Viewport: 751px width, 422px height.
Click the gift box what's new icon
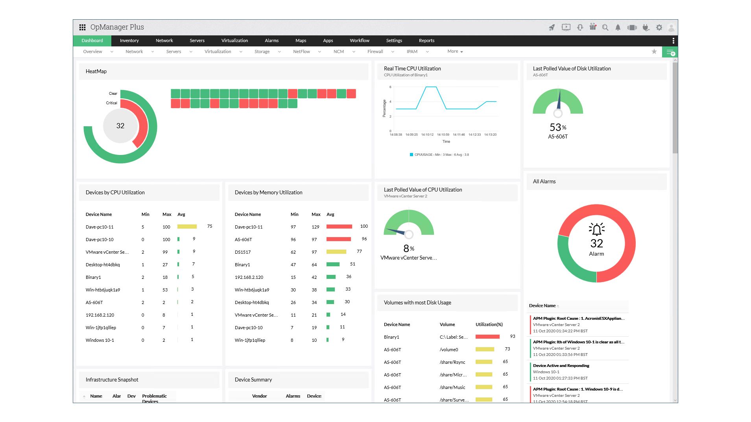[x=593, y=27]
